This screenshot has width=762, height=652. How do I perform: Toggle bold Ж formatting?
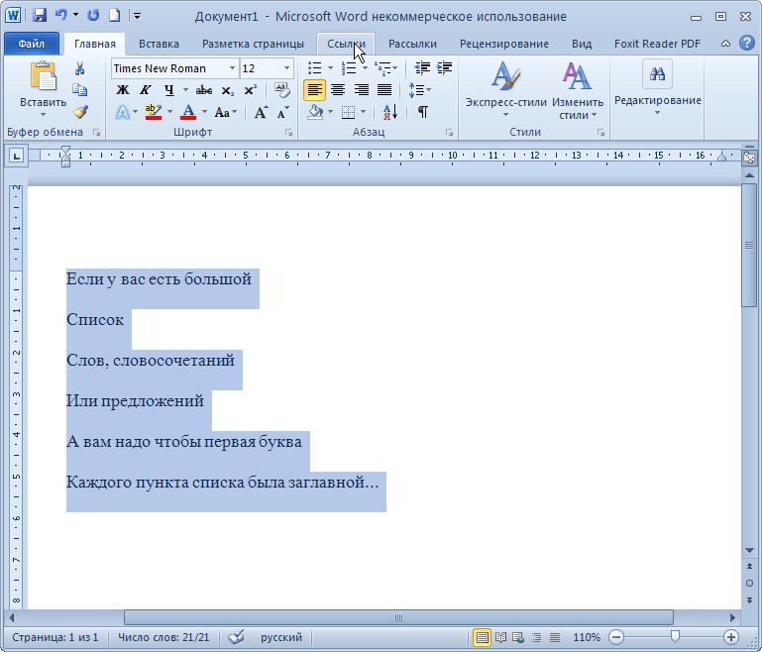[x=123, y=90]
